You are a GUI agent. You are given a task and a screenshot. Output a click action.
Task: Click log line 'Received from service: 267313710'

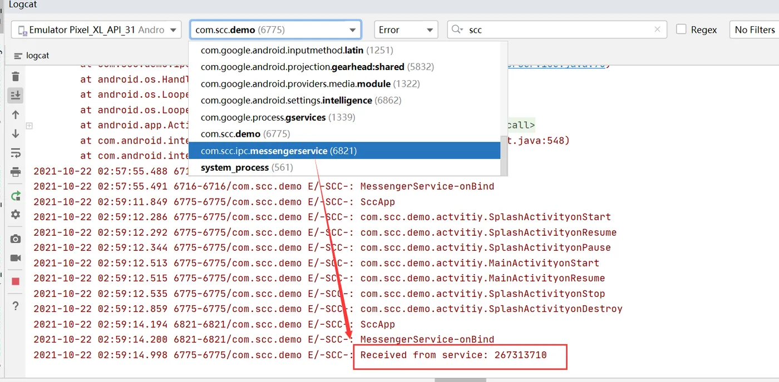click(290, 355)
